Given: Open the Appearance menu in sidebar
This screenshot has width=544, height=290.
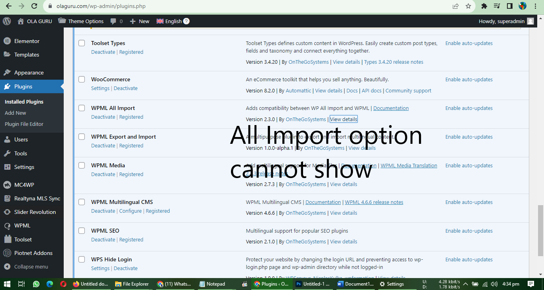Looking at the screenshot, I should pyautogui.click(x=29, y=72).
